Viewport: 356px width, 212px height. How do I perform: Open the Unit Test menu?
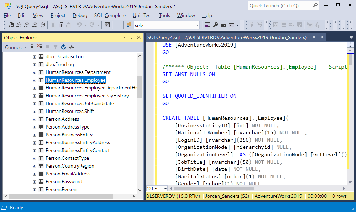142,15
